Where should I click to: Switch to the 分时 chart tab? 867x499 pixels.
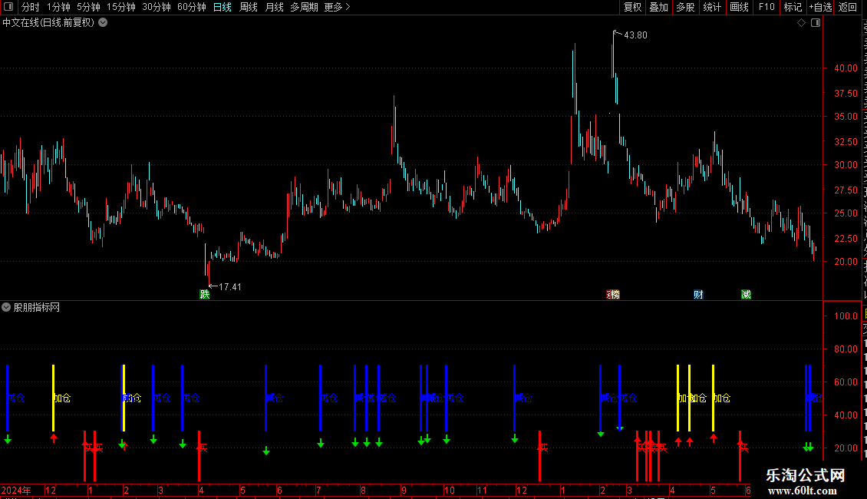(x=31, y=7)
